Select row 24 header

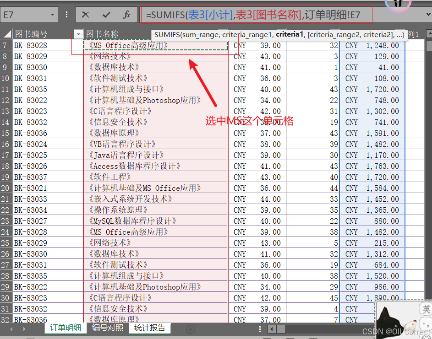[x=6, y=231]
